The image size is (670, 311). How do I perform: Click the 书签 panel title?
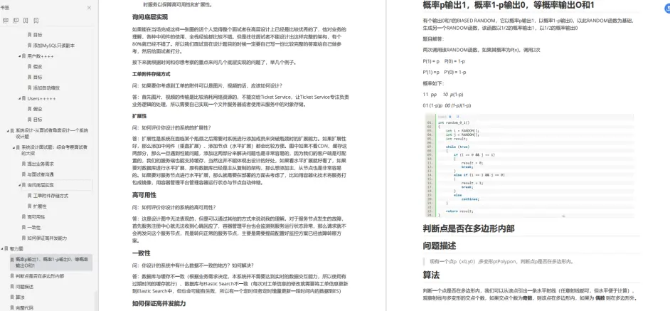pyautogui.click(x=5, y=8)
